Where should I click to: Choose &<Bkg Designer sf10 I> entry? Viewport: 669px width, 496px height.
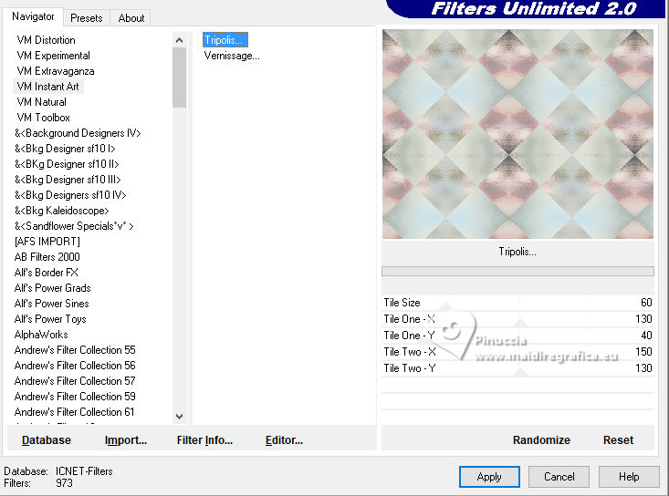65,149
